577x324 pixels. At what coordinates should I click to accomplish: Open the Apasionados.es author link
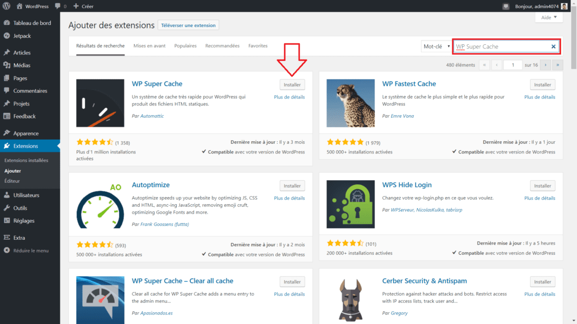point(157,313)
